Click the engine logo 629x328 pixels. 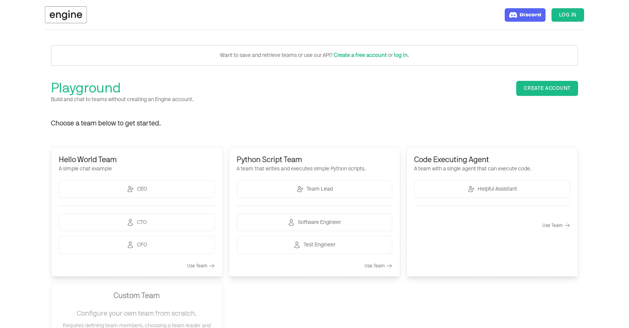[66, 15]
